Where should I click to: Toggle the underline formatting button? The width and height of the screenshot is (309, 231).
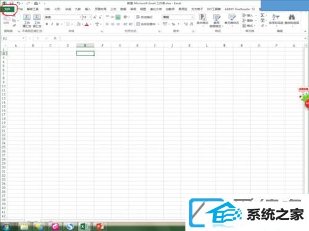point(57,24)
